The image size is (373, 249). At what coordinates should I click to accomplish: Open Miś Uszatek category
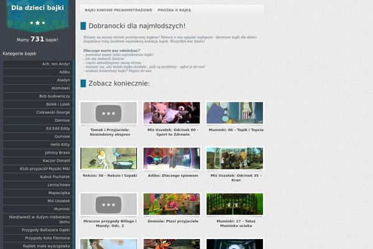pos(38,201)
